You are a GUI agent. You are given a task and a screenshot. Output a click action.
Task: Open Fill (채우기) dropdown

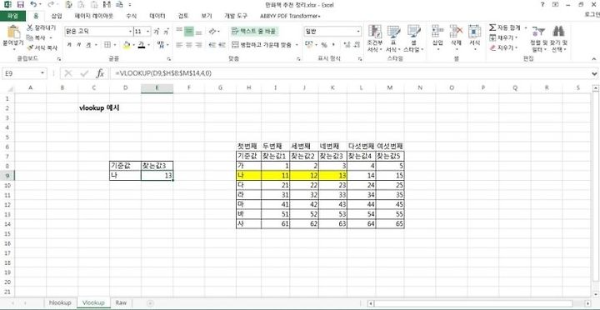pos(504,37)
